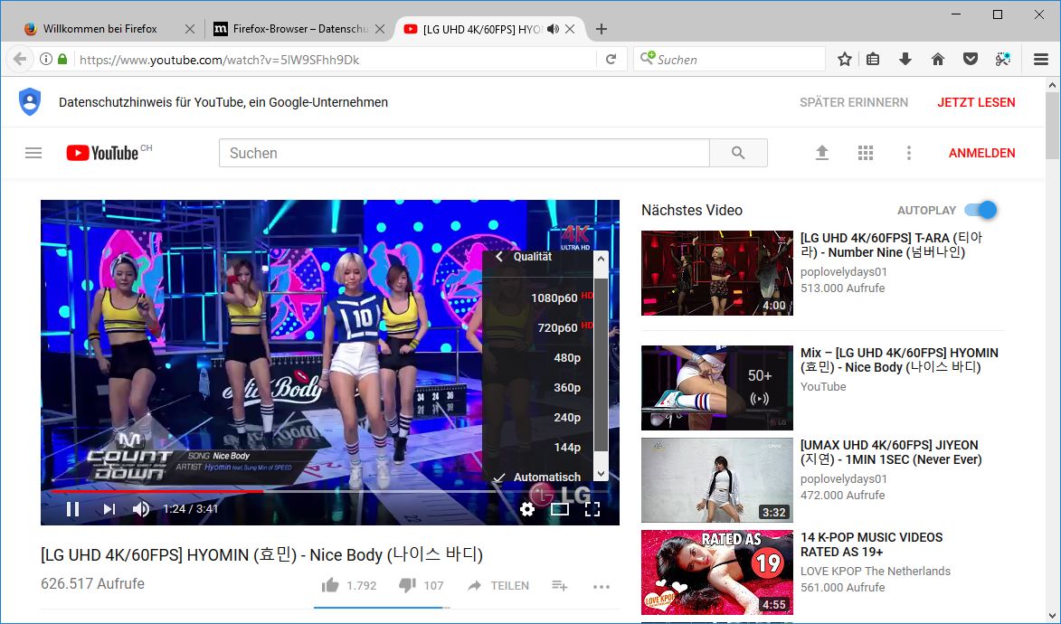The image size is (1061, 624).
Task: Click the JETZT LESEN link
Action: (x=976, y=102)
